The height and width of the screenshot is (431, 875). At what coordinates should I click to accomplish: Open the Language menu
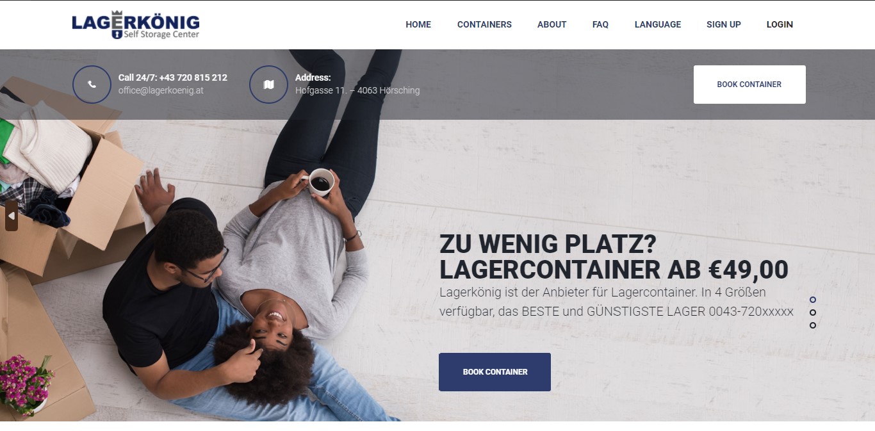pos(658,24)
